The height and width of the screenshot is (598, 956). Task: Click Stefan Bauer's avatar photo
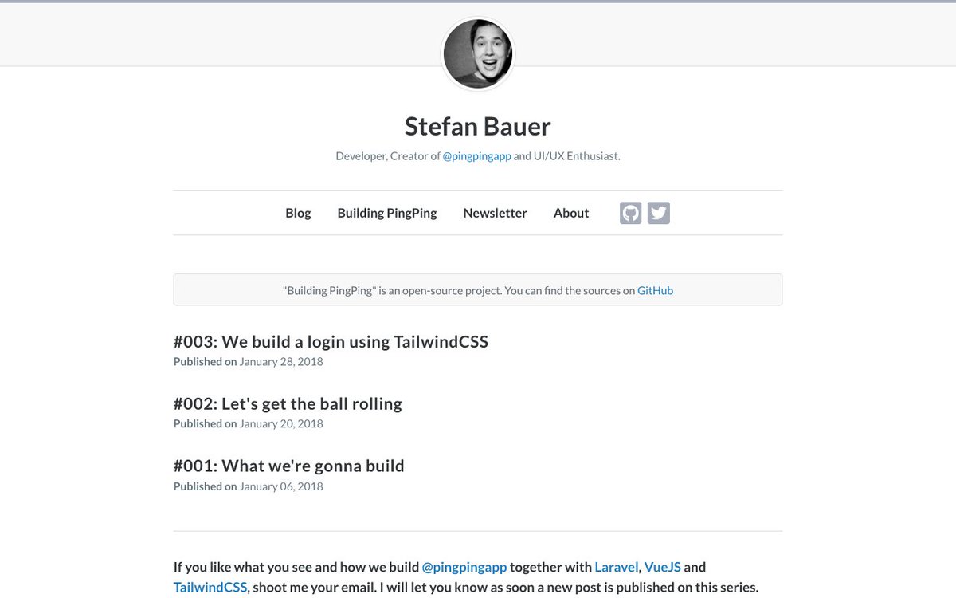click(478, 54)
